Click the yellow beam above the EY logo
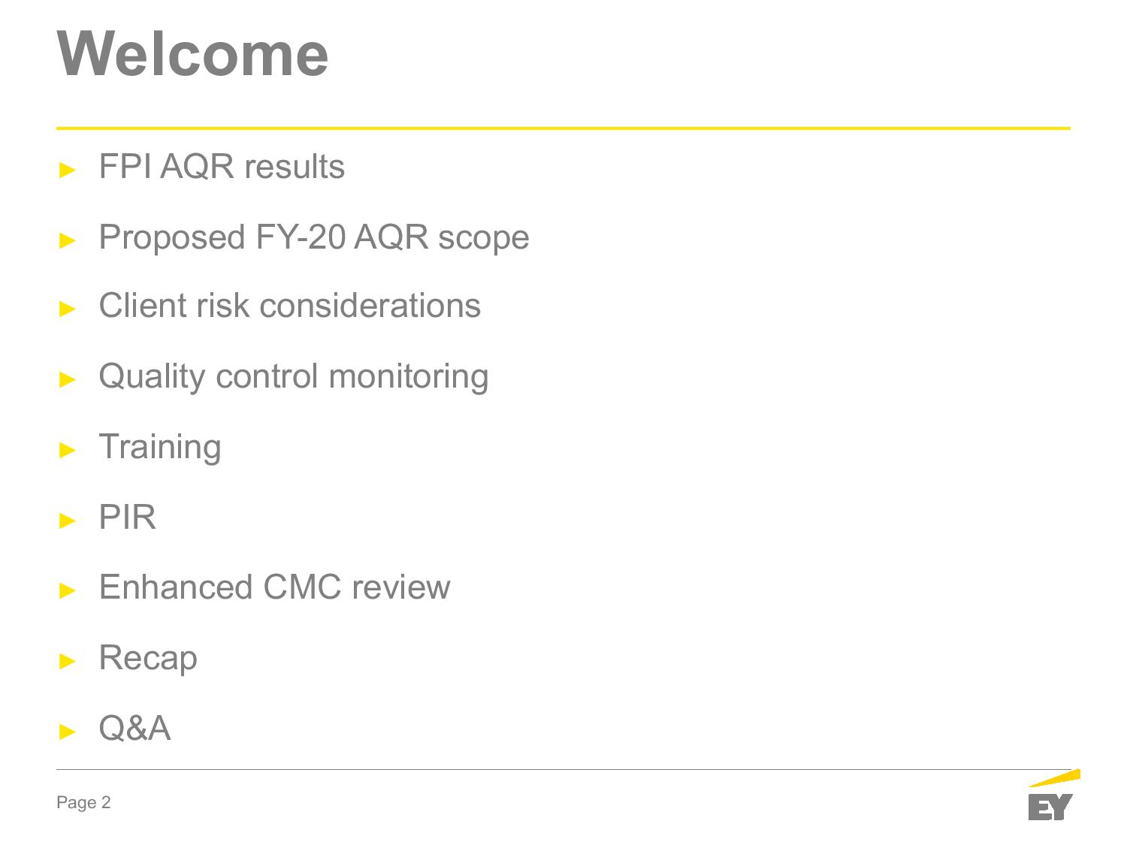The height and width of the screenshot is (845, 1127). 1054,777
